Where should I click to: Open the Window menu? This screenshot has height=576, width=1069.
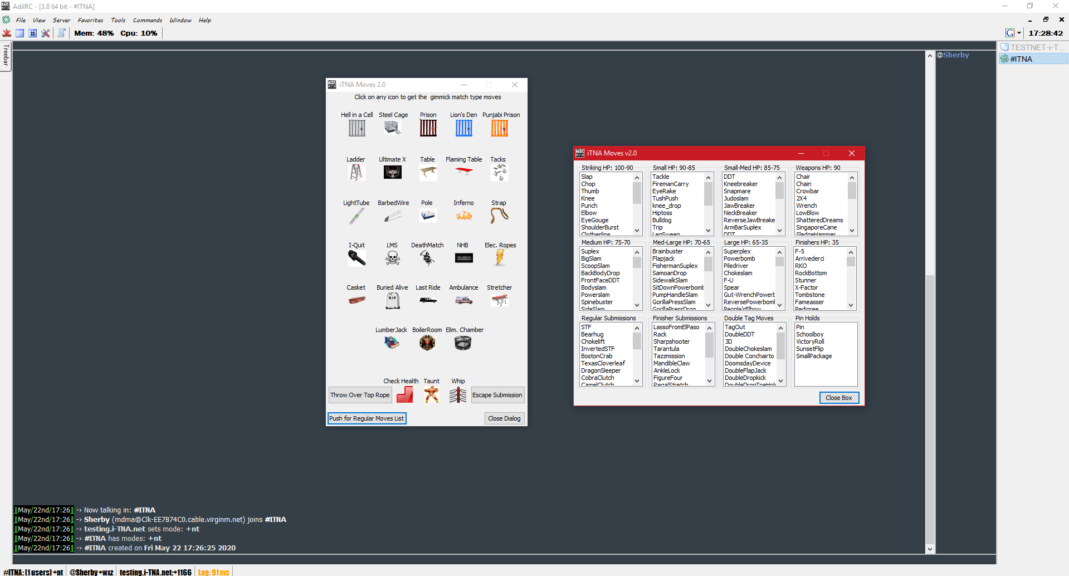point(180,20)
